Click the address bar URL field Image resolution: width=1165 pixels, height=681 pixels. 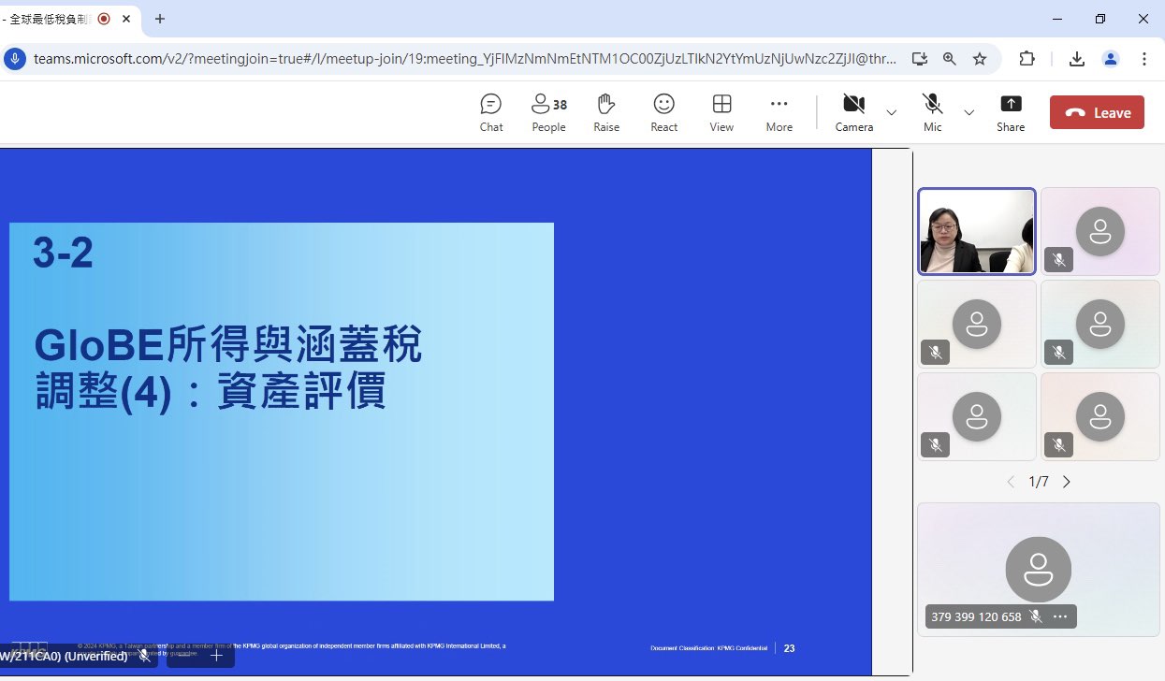(463, 59)
